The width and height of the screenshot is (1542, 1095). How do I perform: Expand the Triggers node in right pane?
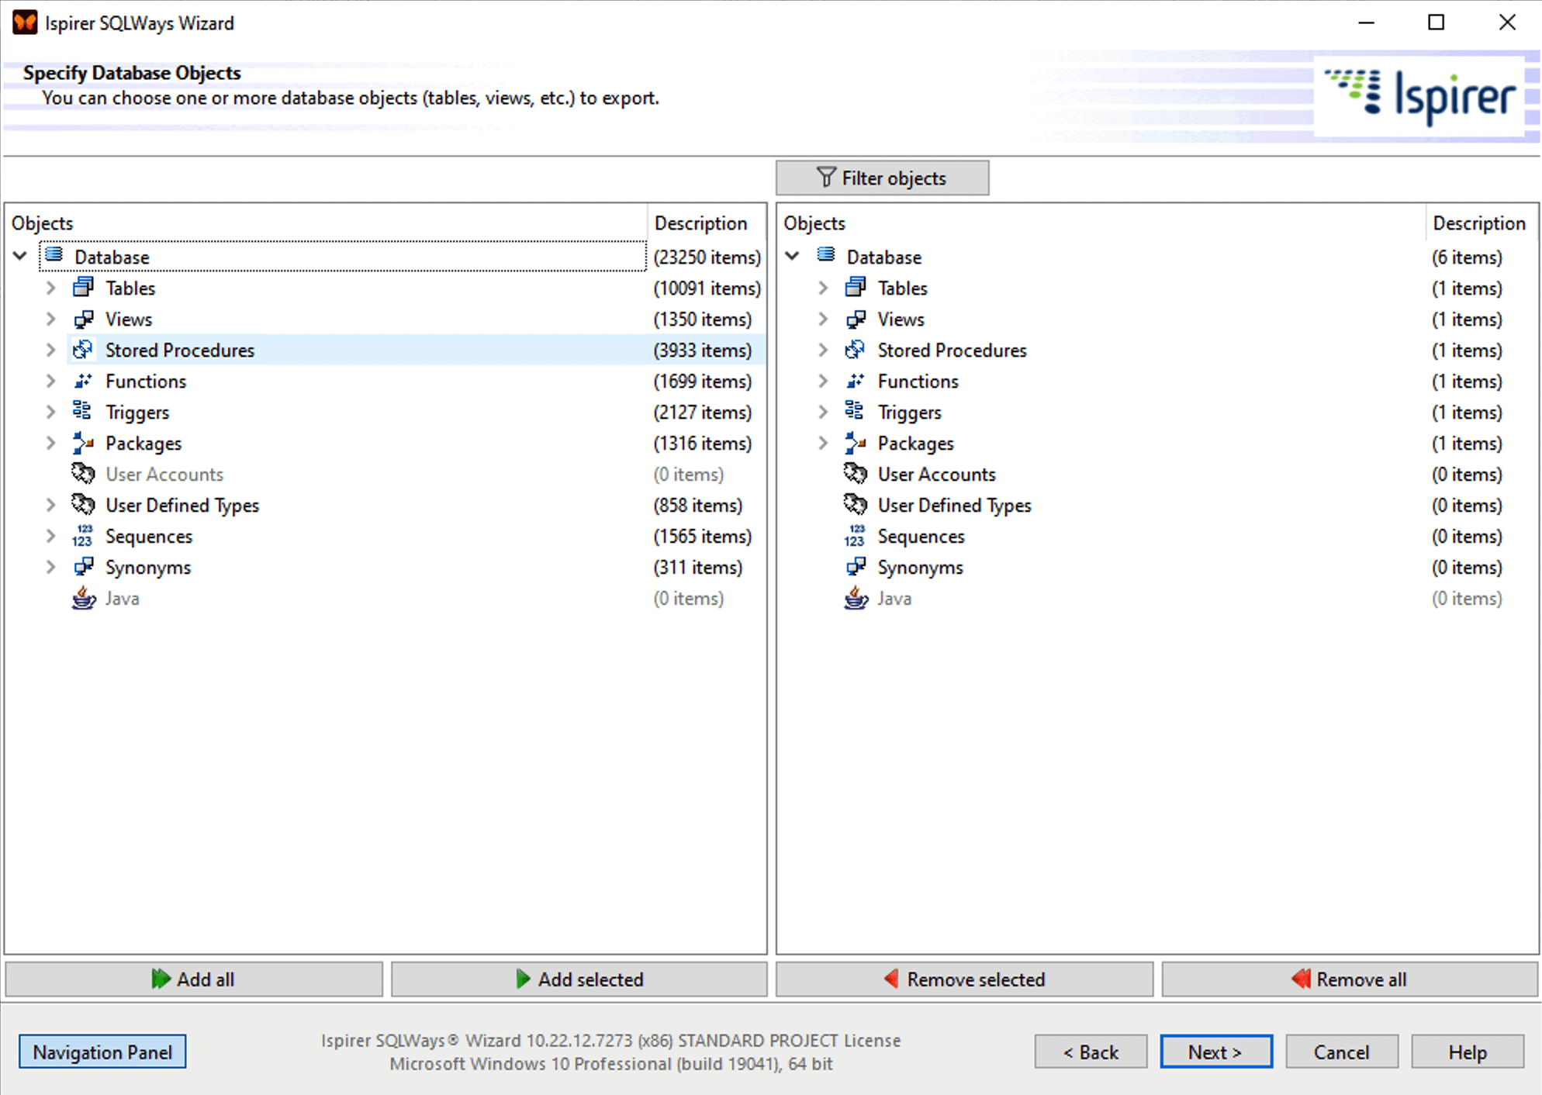[x=824, y=412]
